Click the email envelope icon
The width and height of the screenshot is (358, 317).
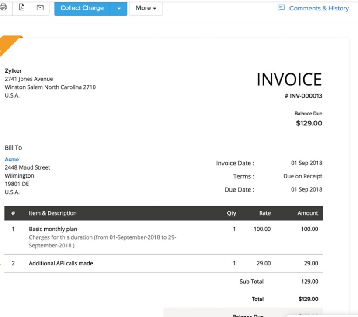(40, 8)
